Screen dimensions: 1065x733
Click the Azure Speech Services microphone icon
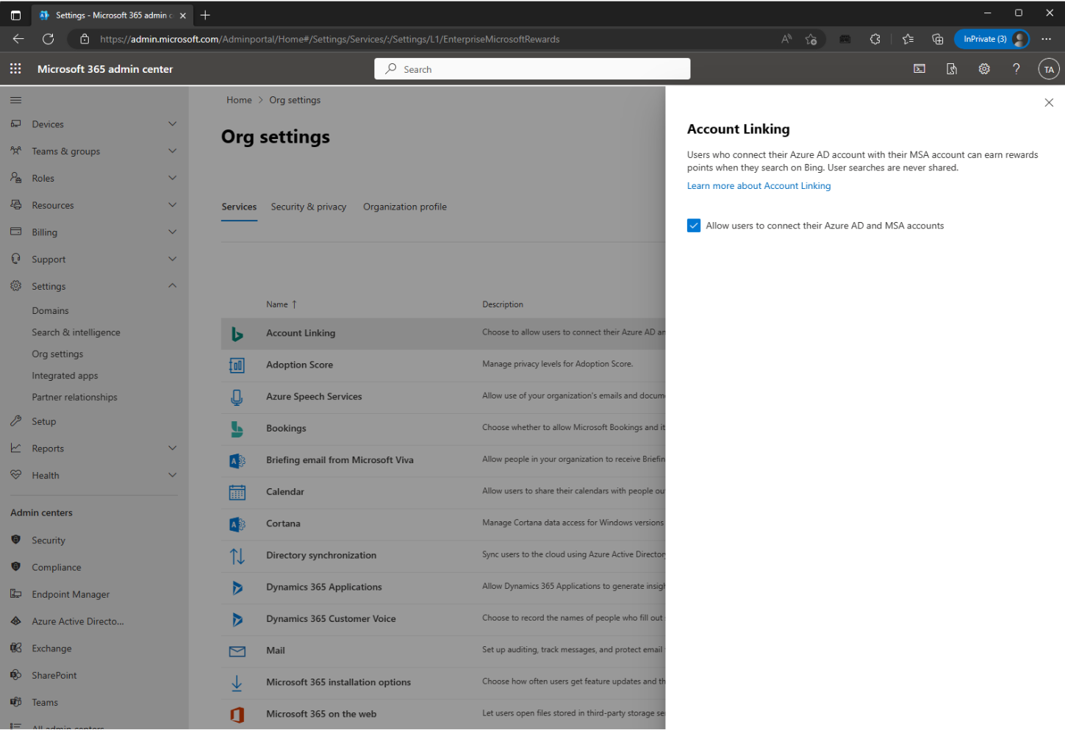pos(237,396)
